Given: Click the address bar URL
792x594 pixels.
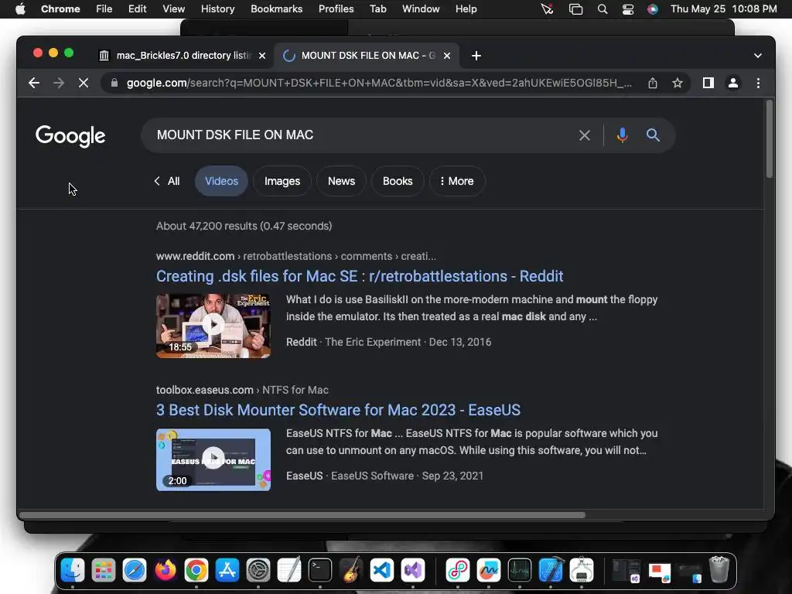Looking at the screenshot, I should [379, 83].
